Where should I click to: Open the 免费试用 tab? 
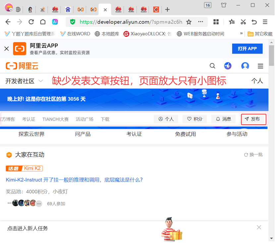point(186,134)
